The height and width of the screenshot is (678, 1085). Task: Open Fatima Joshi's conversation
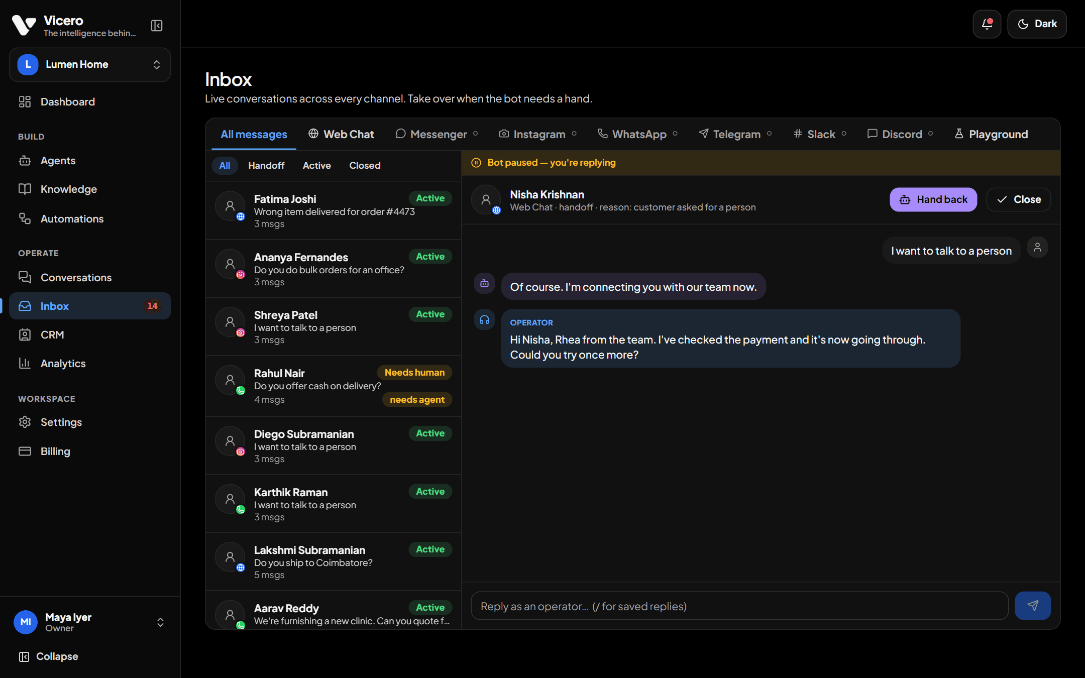click(334, 210)
